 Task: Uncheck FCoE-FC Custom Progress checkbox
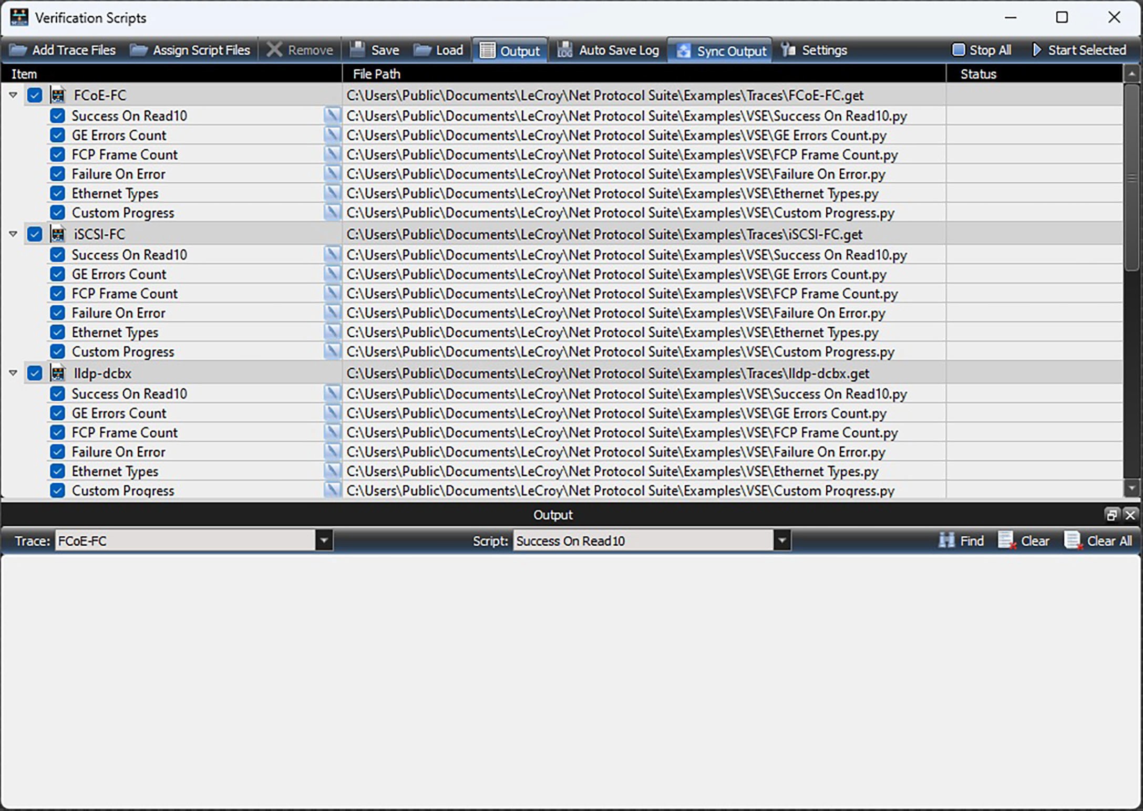click(57, 213)
